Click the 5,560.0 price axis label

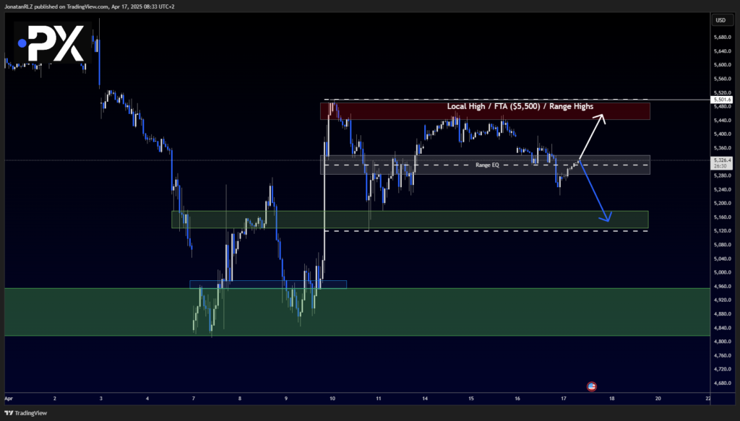click(x=723, y=79)
